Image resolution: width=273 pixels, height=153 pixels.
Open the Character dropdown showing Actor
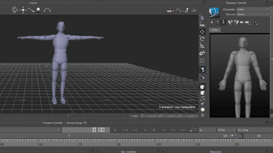tap(253, 10)
